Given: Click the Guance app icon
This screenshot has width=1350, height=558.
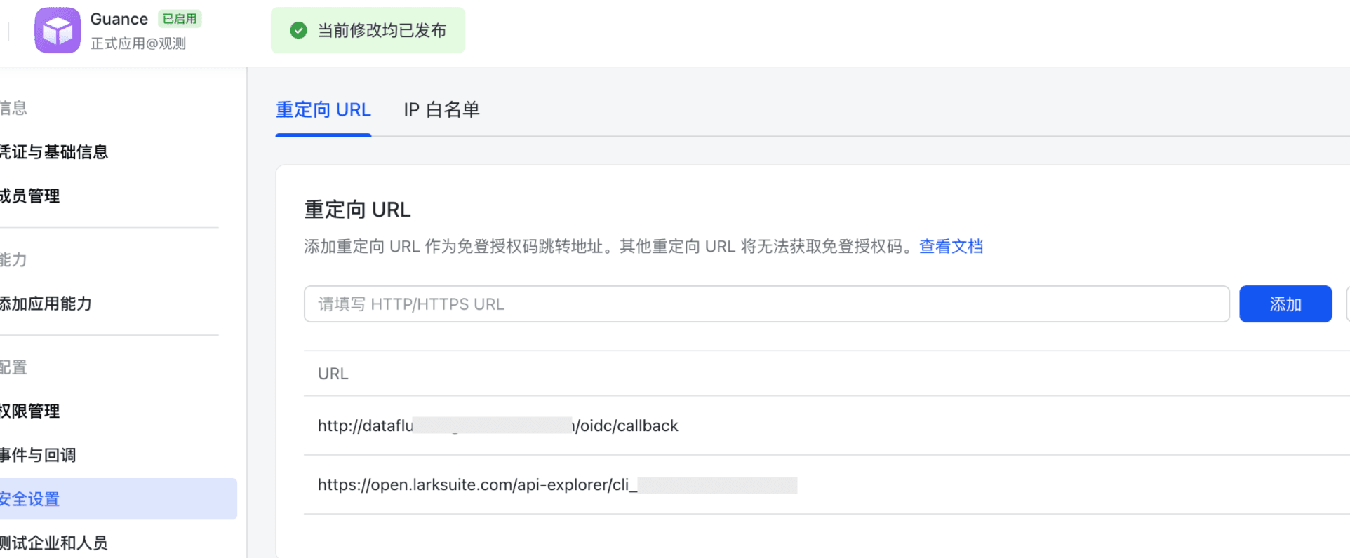Looking at the screenshot, I should click(x=58, y=30).
